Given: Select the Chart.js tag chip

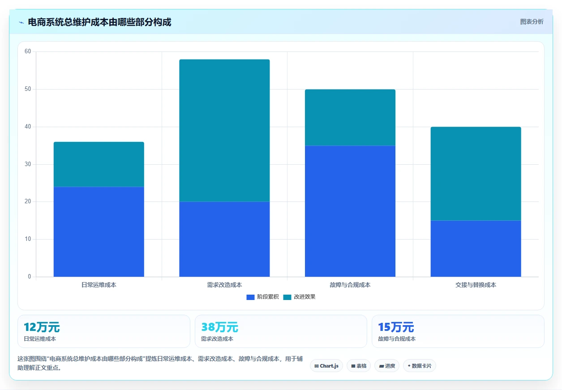Looking at the screenshot, I should 326,366.
